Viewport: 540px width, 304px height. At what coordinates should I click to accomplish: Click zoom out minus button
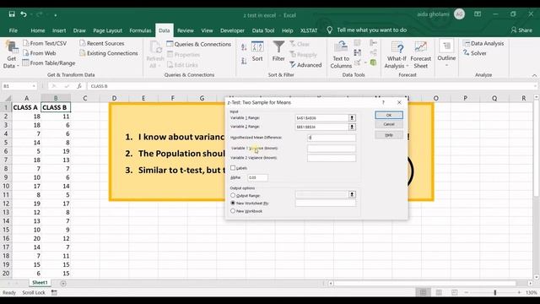467,292
